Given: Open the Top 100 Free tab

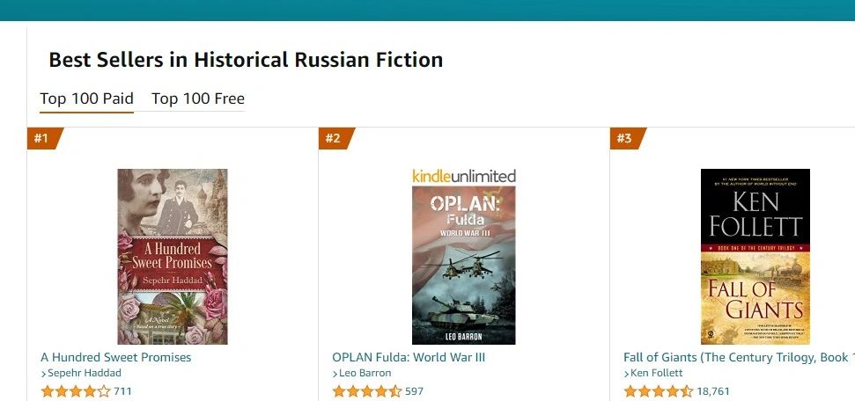Looking at the screenshot, I should coord(197,98).
